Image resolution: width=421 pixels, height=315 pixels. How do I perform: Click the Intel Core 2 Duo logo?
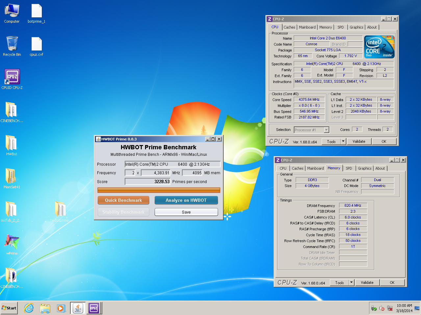[x=379, y=47]
